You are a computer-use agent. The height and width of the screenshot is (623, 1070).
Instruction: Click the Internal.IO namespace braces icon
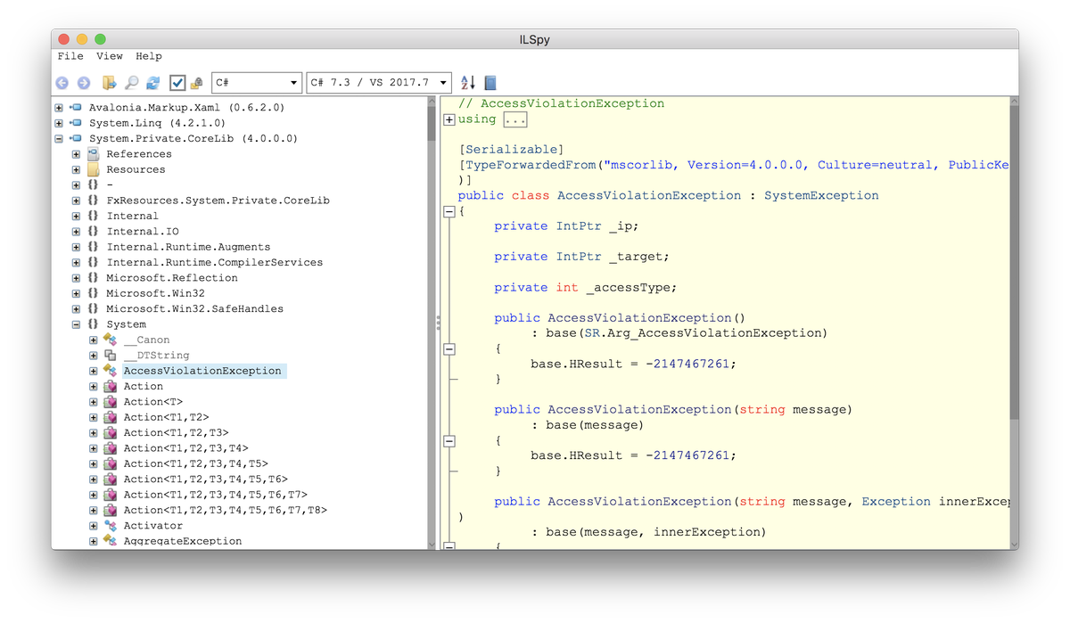93,232
